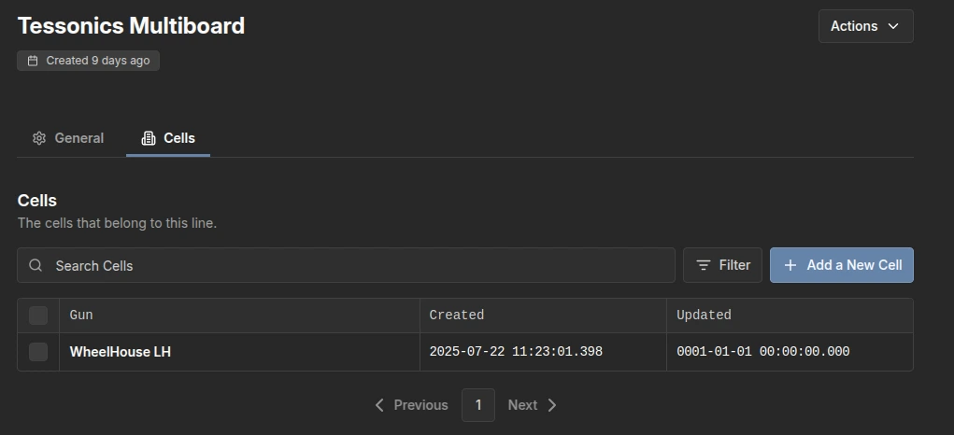Go to page 1 in pagination
Screen dimensions: 954x435
click(478, 405)
